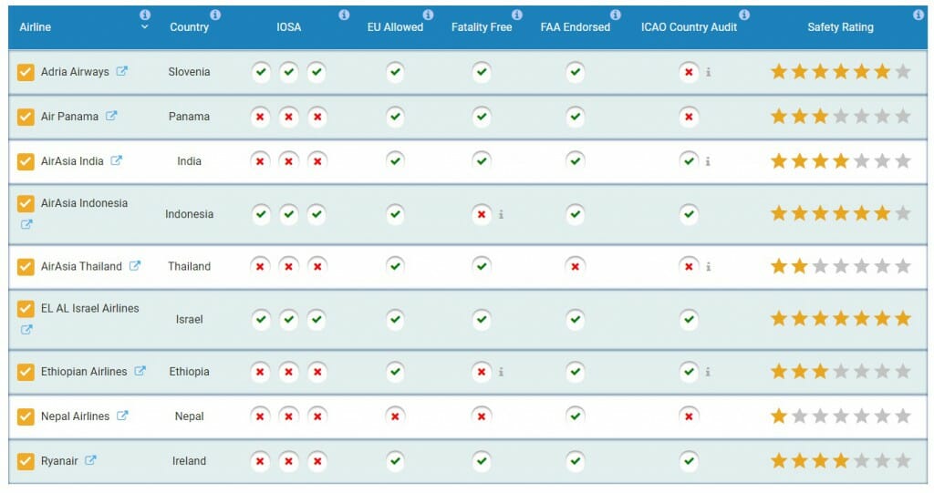Expand the Airline column dropdown chevron
Screen dimensions: 934x493
coord(144,27)
